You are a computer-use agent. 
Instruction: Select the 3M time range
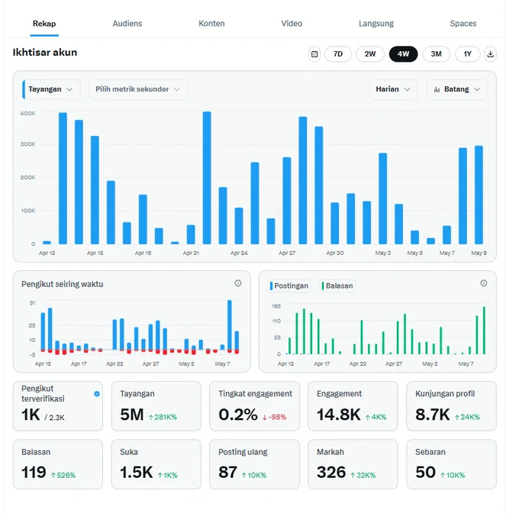coord(437,54)
